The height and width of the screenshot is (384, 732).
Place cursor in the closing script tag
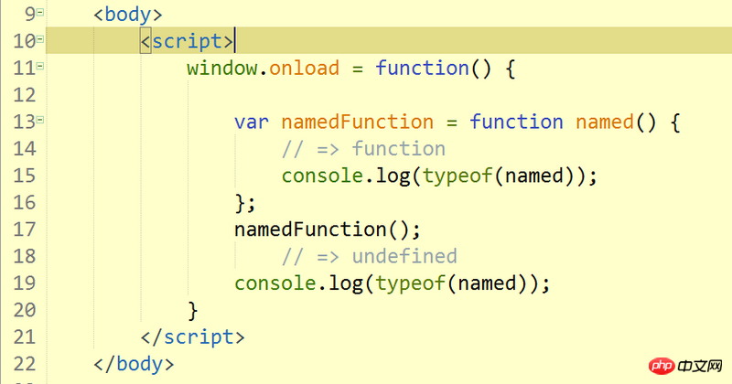pyautogui.click(x=193, y=337)
